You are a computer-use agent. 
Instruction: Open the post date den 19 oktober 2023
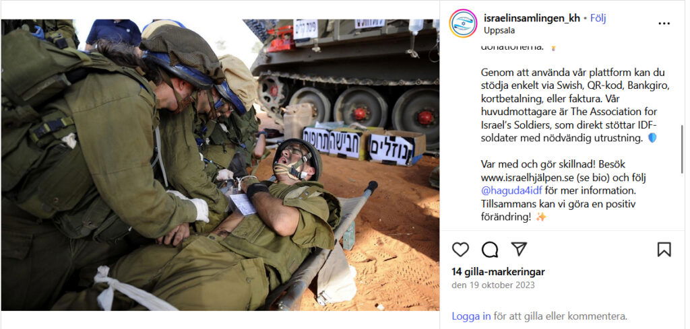pyautogui.click(x=493, y=285)
